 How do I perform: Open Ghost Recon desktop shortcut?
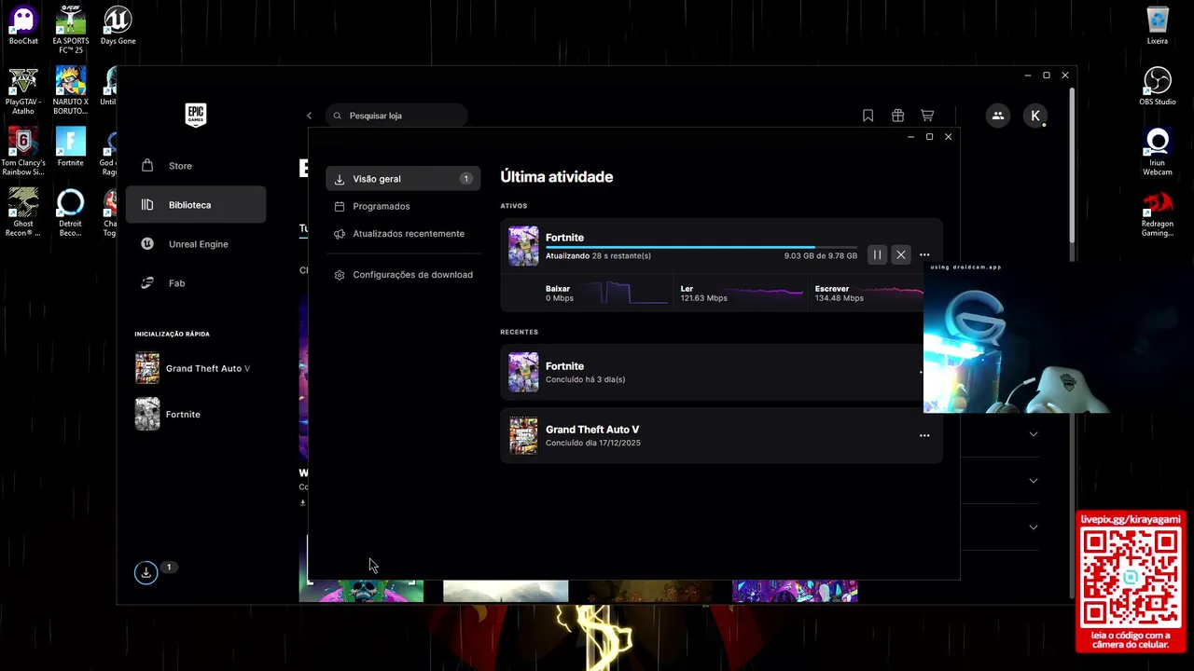pos(23,212)
